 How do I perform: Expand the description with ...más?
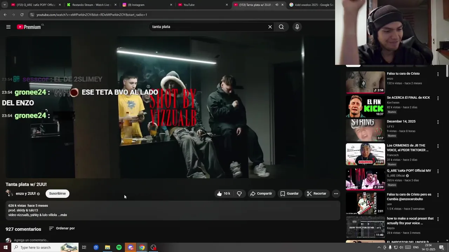62,215
